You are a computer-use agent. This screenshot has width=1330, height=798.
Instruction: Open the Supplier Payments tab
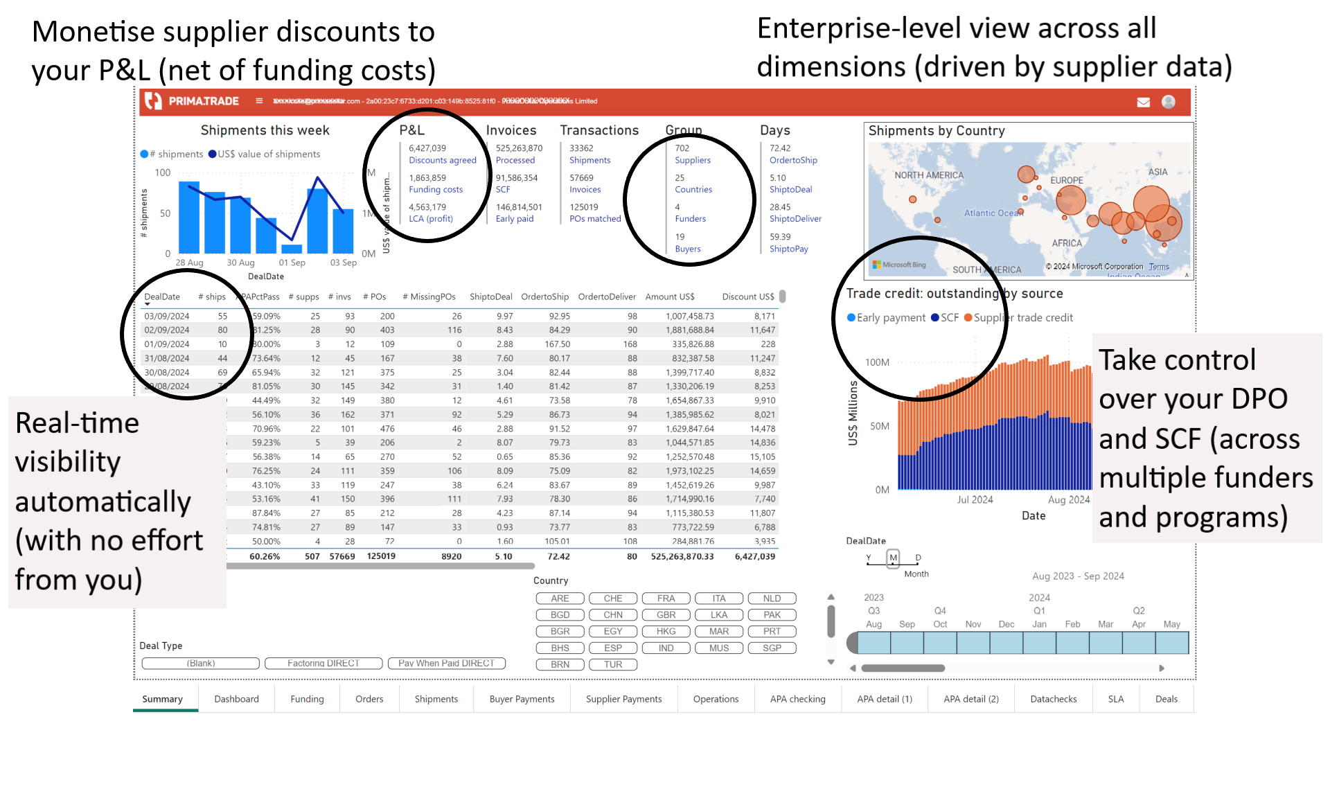point(623,699)
